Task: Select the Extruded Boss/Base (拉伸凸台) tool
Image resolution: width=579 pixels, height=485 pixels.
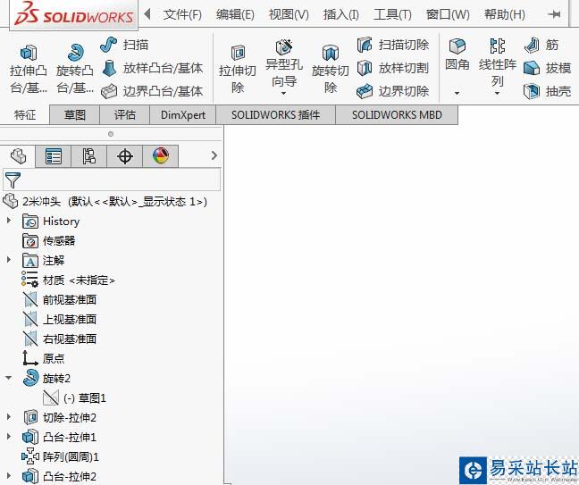Action: click(x=29, y=68)
